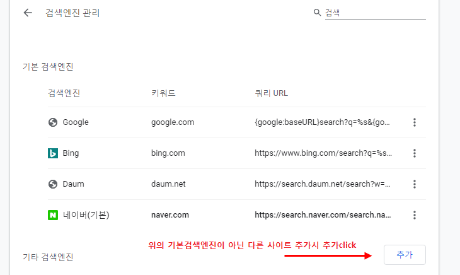Screen dimensions: 460x275
Task: Go back using the back arrow
Action: (28, 13)
